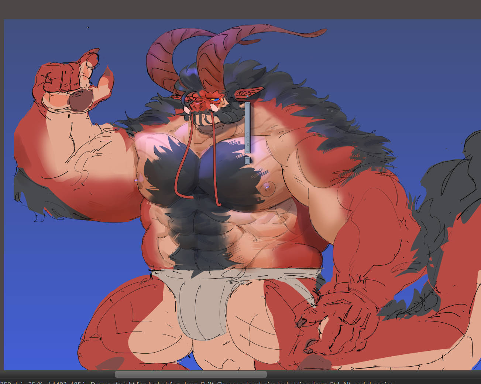
Task: Click the horizontal scrollbar thumb
Action: point(190,374)
